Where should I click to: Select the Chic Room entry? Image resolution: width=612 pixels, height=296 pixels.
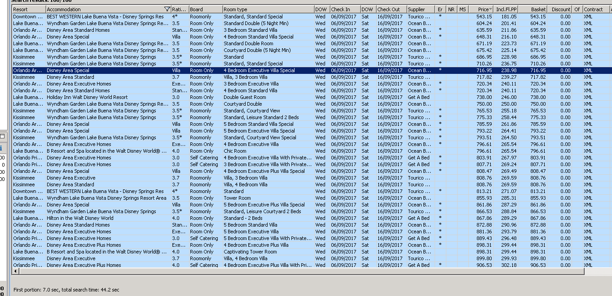click(235, 151)
